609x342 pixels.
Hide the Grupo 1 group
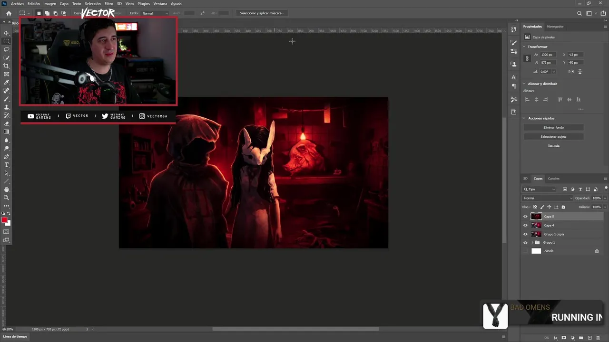click(526, 243)
